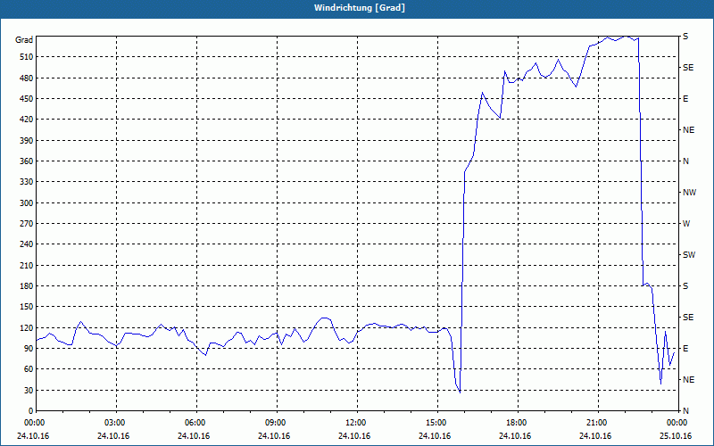Viewport: 714px width, 446px height.
Task: Click the Windrichtung [Grad] chart title
Action: click(x=360, y=8)
